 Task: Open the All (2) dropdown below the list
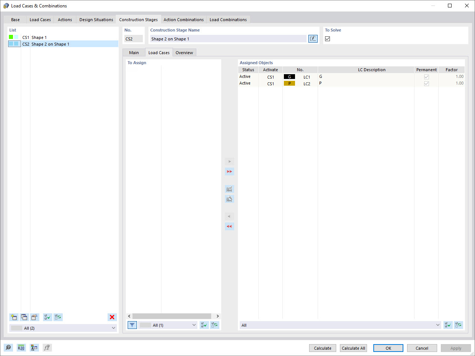62,328
